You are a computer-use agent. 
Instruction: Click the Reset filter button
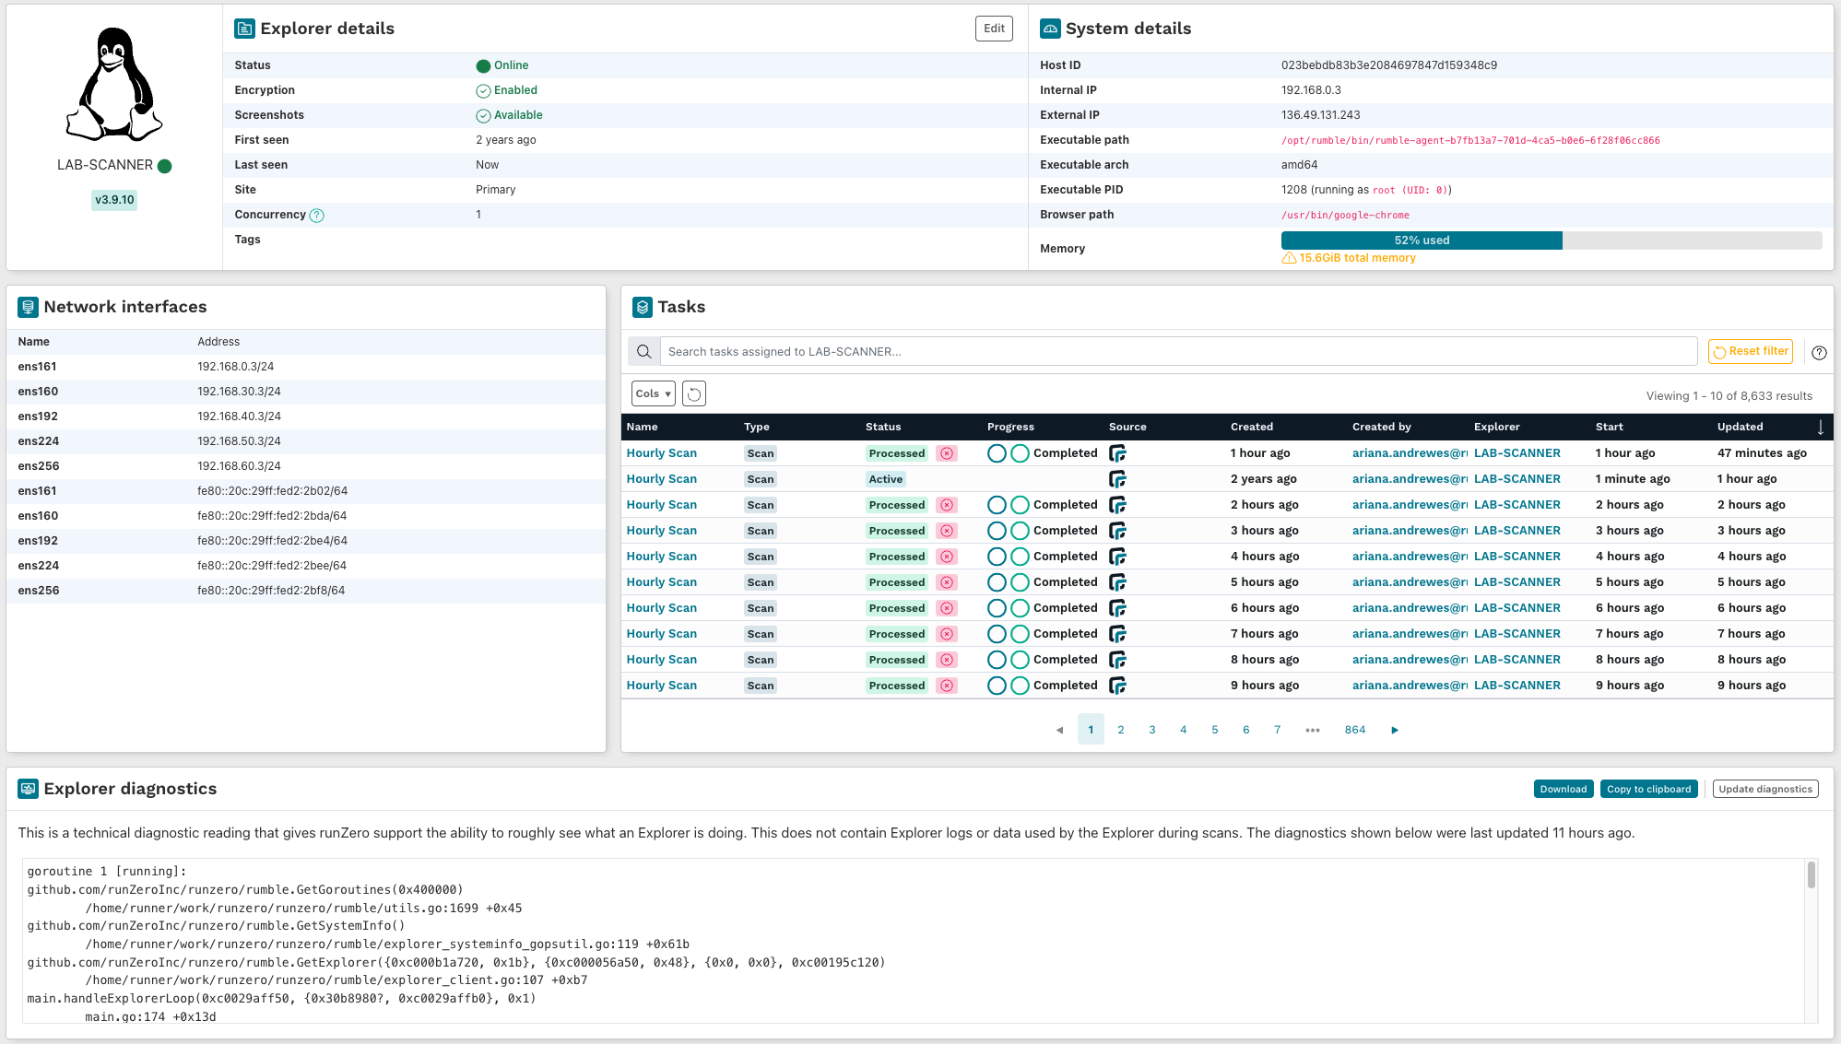[x=1750, y=351]
